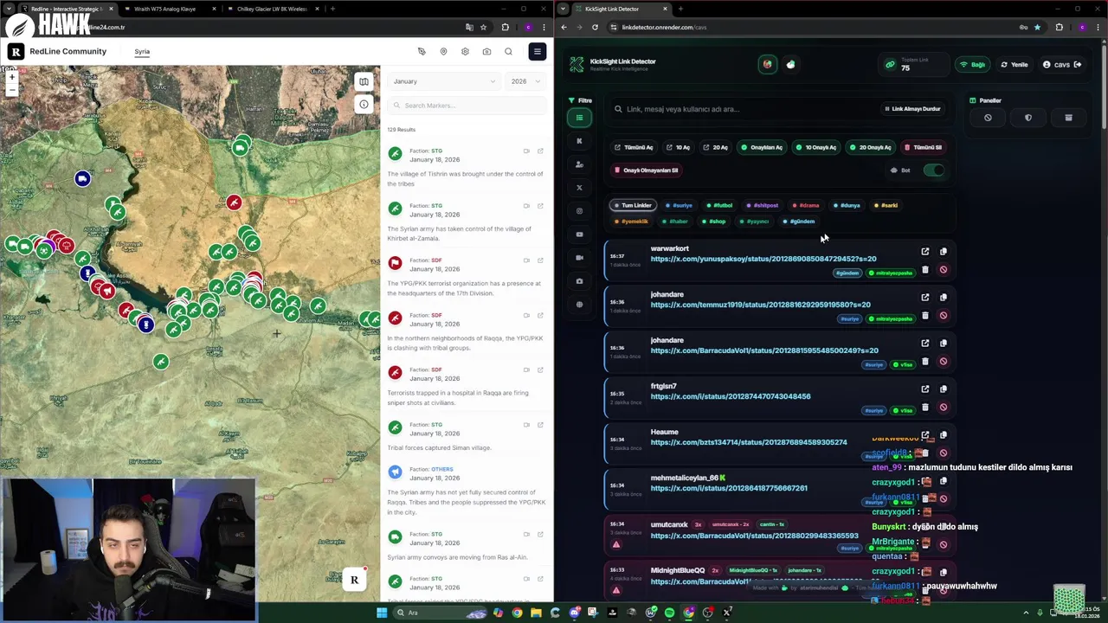Click the RedLine search magnifier icon
This screenshot has height=623, width=1108.
click(508, 51)
